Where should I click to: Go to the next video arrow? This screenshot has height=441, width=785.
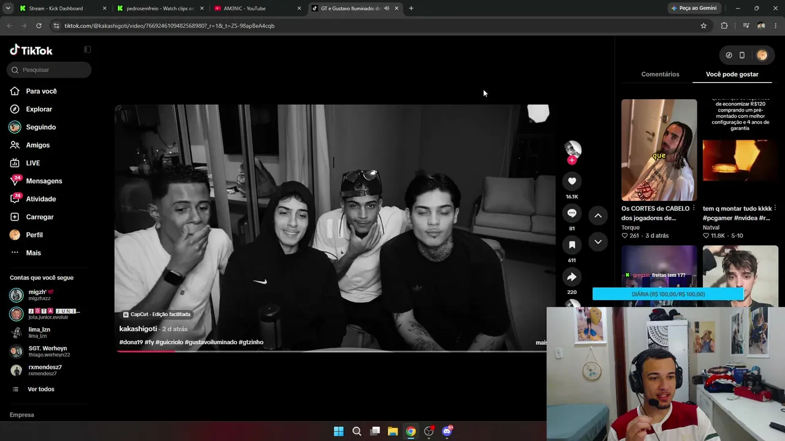(598, 242)
